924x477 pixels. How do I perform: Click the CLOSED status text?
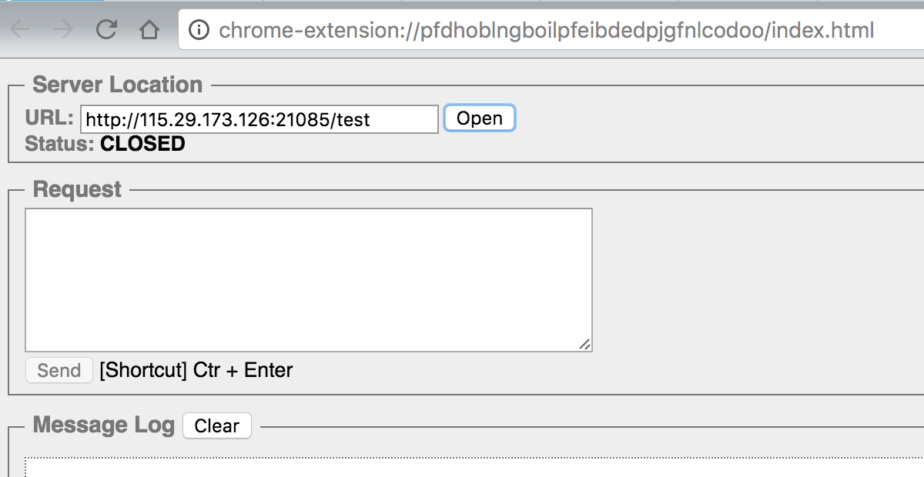click(142, 144)
